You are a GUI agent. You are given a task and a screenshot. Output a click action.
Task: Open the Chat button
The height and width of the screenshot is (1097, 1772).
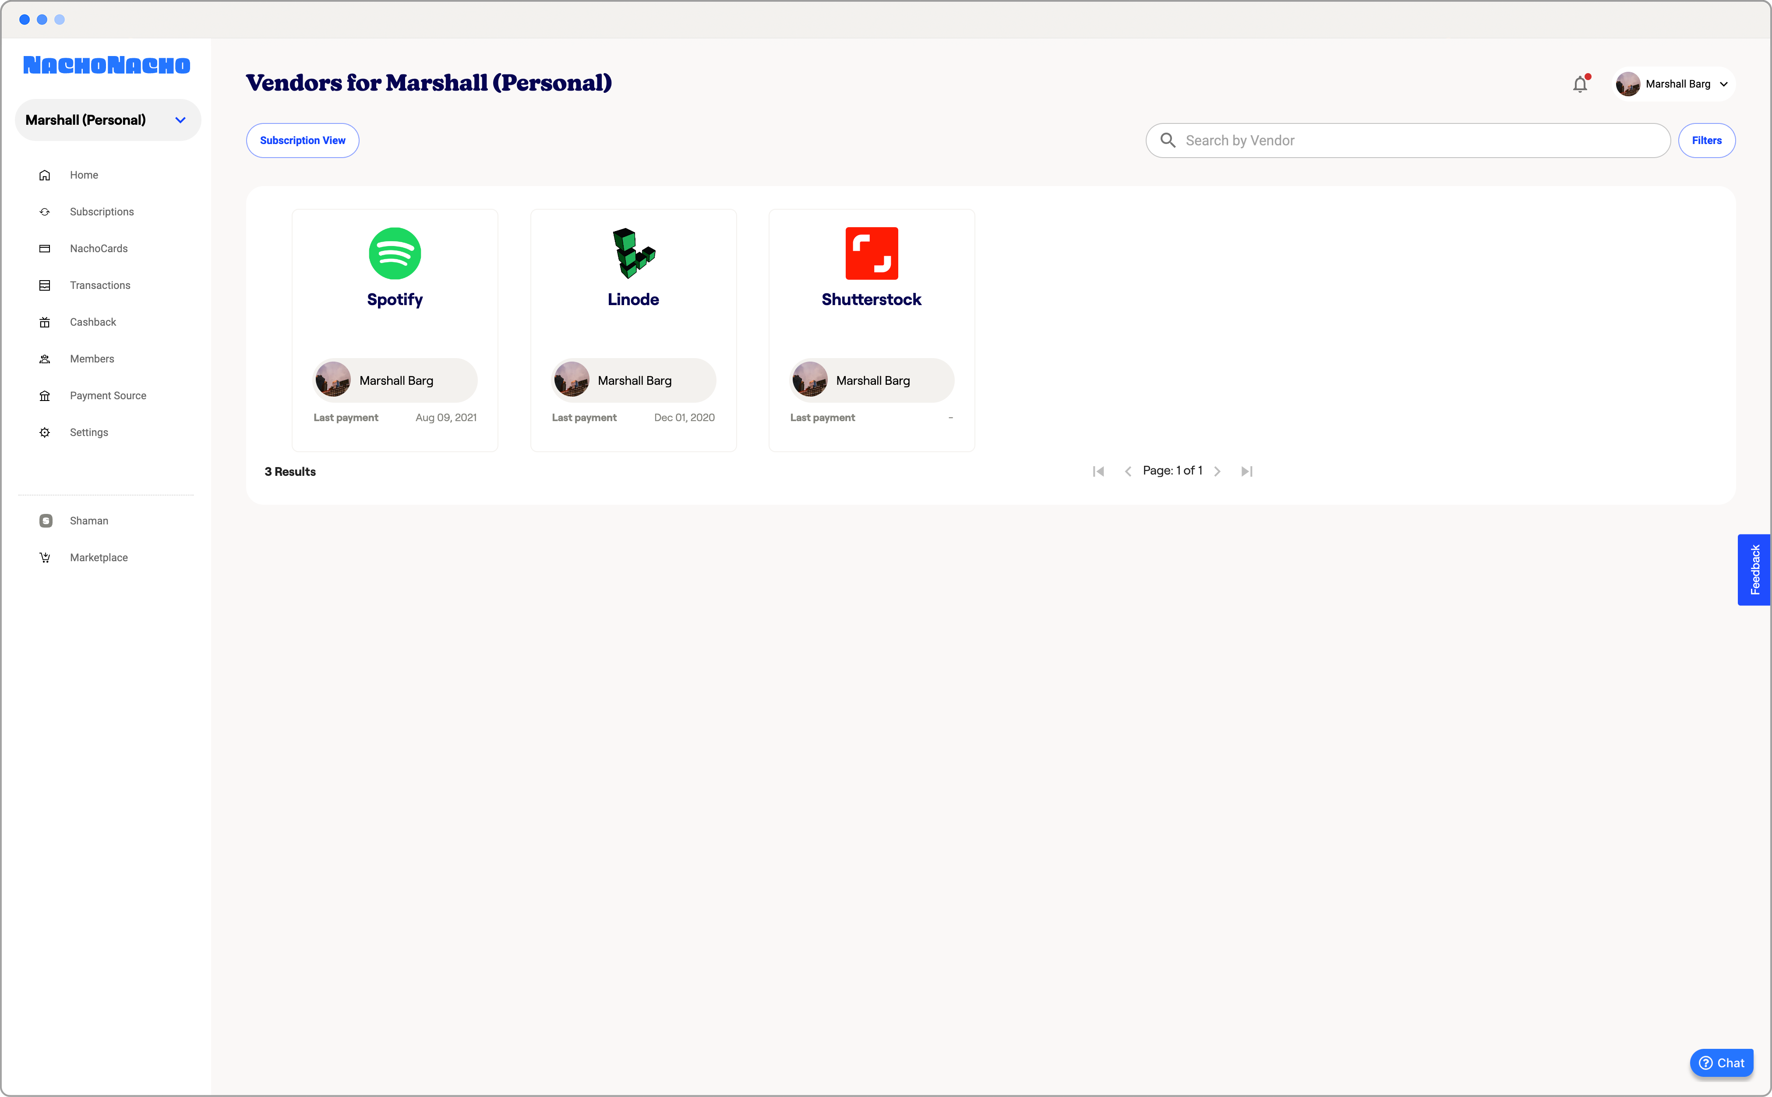pyautogui.click(x=1721, y=1064)
